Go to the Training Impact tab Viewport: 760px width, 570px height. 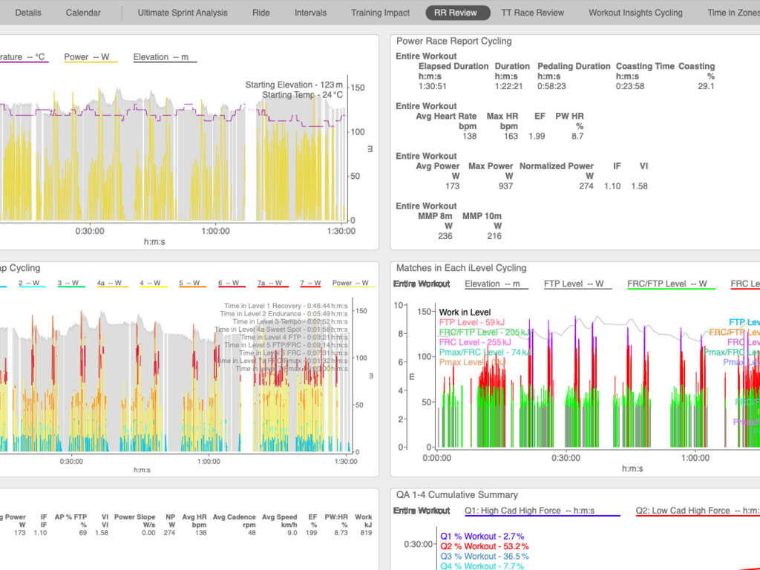(380, 13)
